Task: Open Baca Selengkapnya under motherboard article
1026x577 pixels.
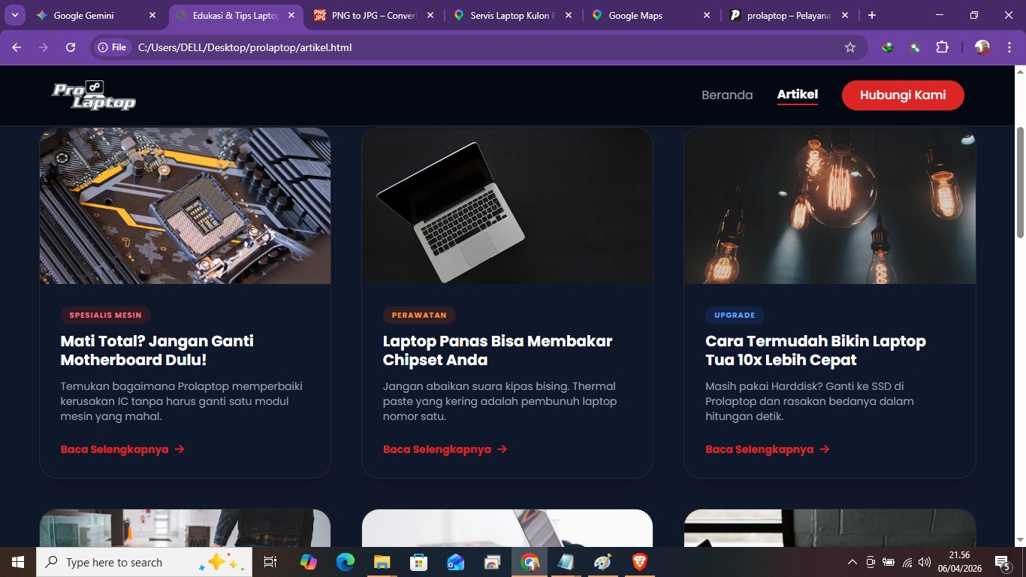Action: pyautogui.click(x=122, y=449)
